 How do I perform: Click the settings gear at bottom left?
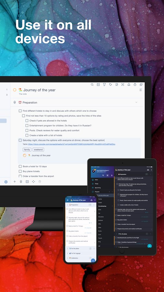pos(6,182)
